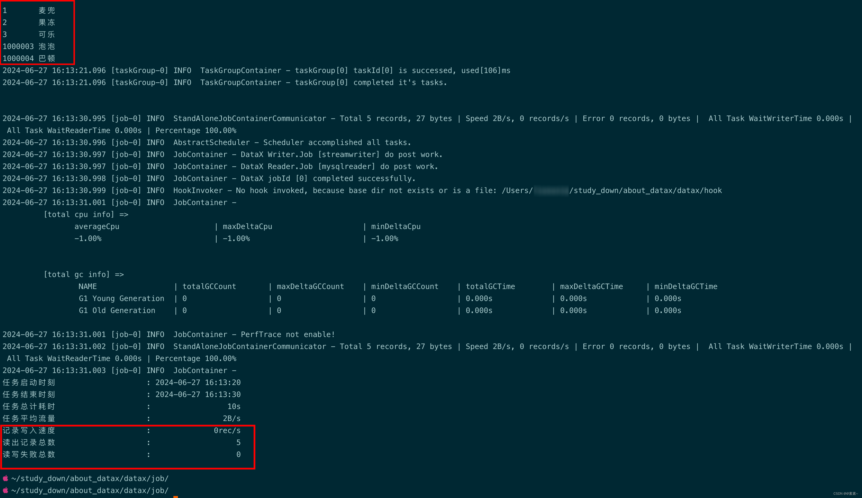Image resolution: width=862 pixels, height=498 pixels.
Task: Click the 读出记录总数 label
Action: (29, 442)
